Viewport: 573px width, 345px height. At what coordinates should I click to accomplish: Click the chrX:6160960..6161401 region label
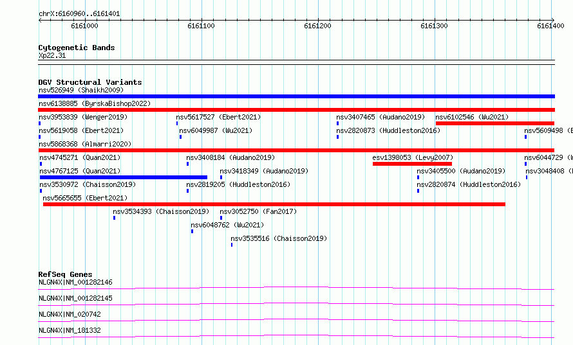[x=79, y=13]
